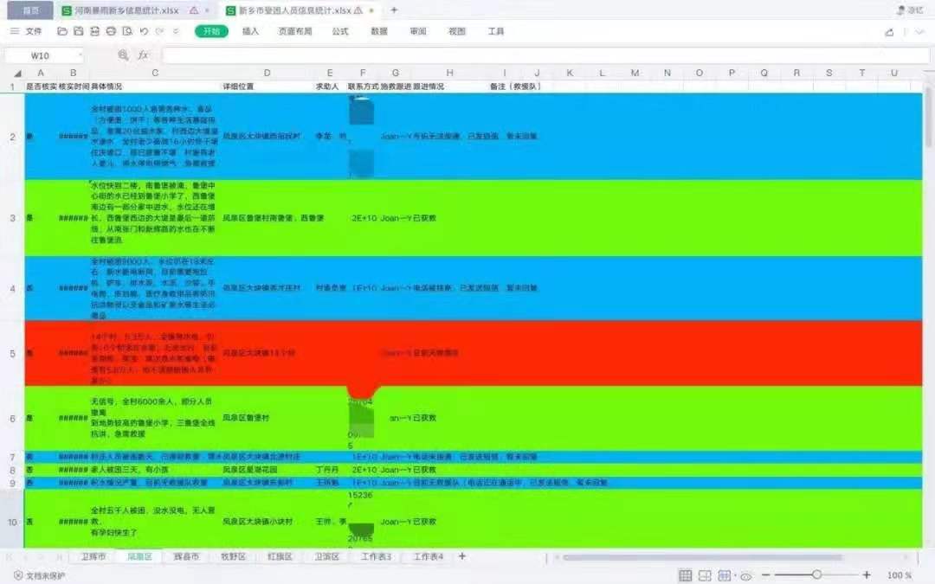Toggle page layout view in status bar
This screenshot has height=584, width=935.
706,575
